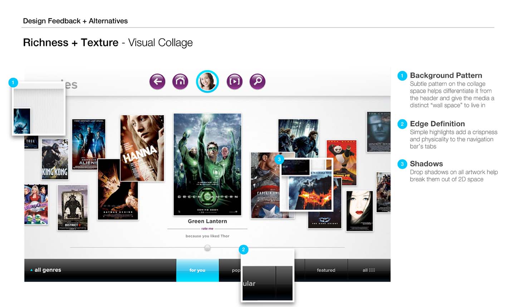This screenshot has height=307, width=515.
Task: Click the collage slider handle
Action: 207,248
